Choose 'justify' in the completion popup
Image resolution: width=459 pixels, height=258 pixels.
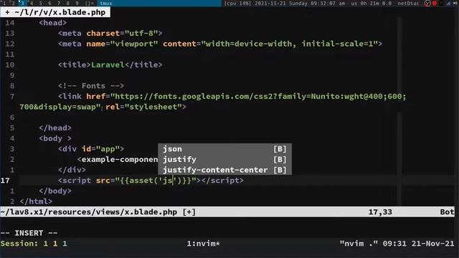224,159
